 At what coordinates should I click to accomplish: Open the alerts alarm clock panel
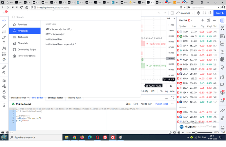(x=222, y=28)
